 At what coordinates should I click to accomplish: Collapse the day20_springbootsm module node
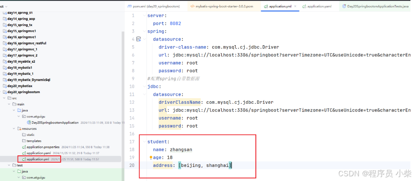(1, 92)
